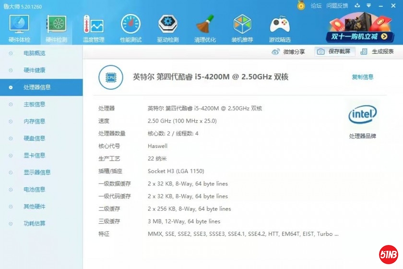The width and height of the screenshot is (403, 269).
Task: Open 电池信息 battery info section
Action: tap(35, 190)
